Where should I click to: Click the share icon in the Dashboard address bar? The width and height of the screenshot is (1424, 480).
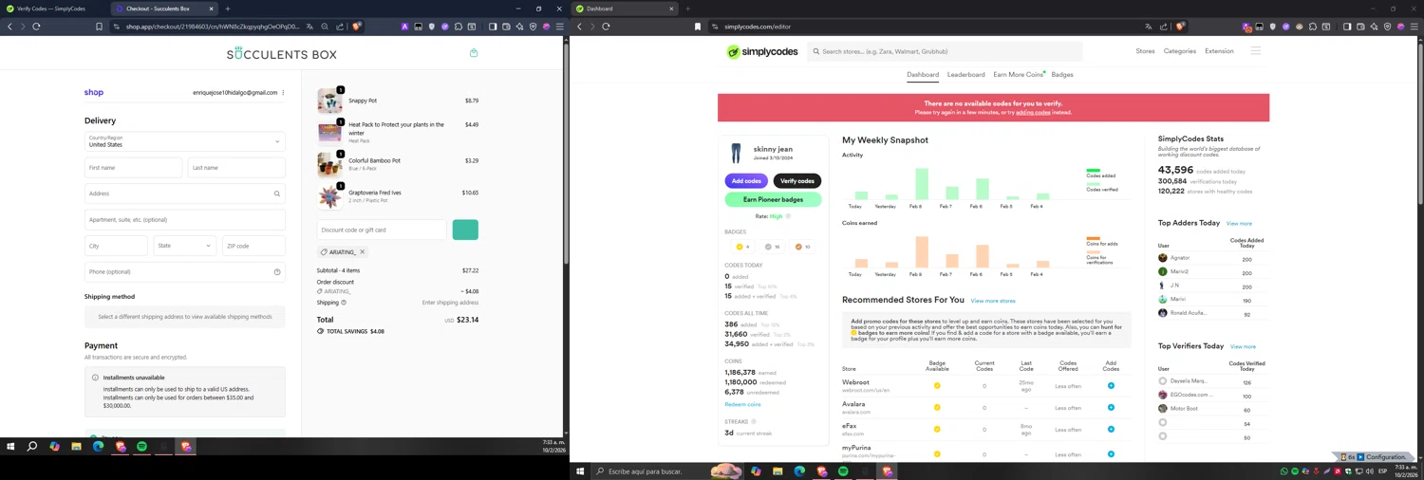pyautogui.click(x=1164, y=27)
